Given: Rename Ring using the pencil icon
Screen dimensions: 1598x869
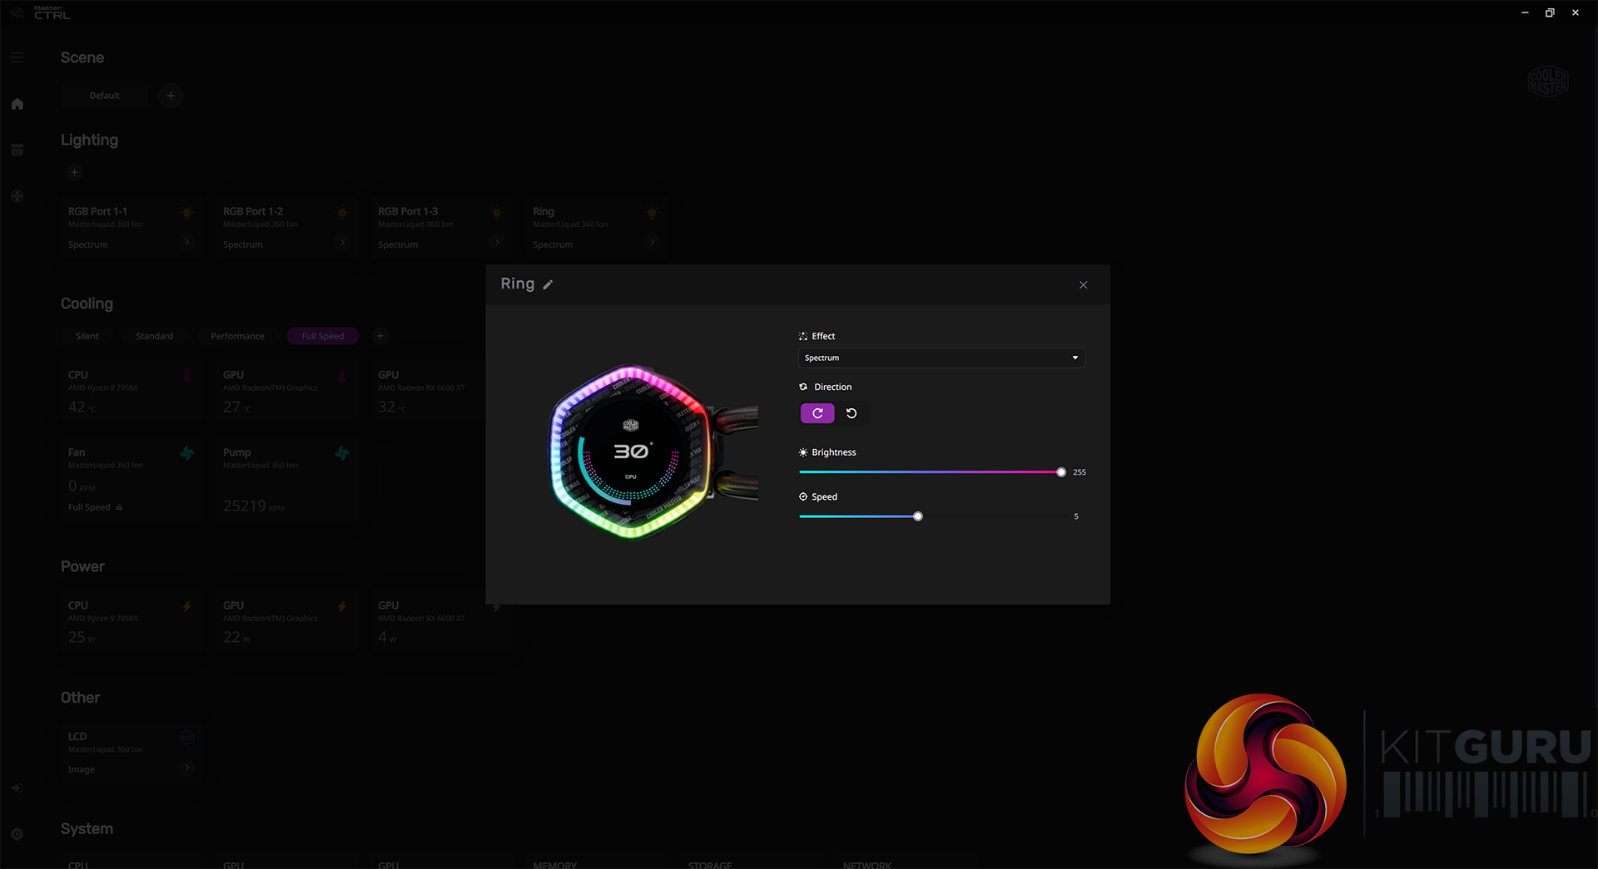Looking at the screenshot, I should pyautogui.click(x=548, y=284).
